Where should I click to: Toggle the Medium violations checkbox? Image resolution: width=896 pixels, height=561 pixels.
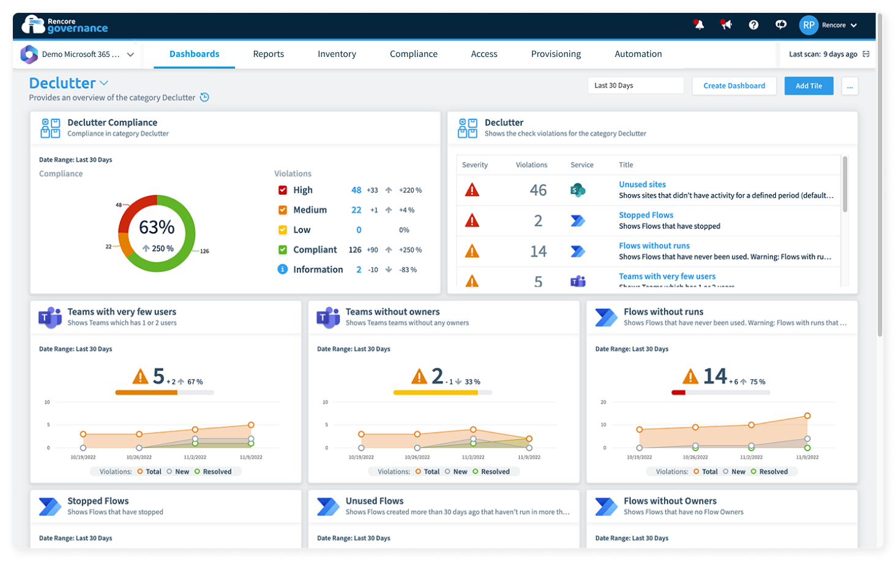tap(283, 209)
